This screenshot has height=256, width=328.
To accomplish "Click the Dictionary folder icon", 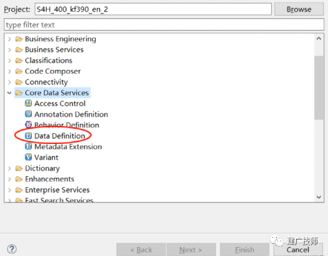I will 19,168.
